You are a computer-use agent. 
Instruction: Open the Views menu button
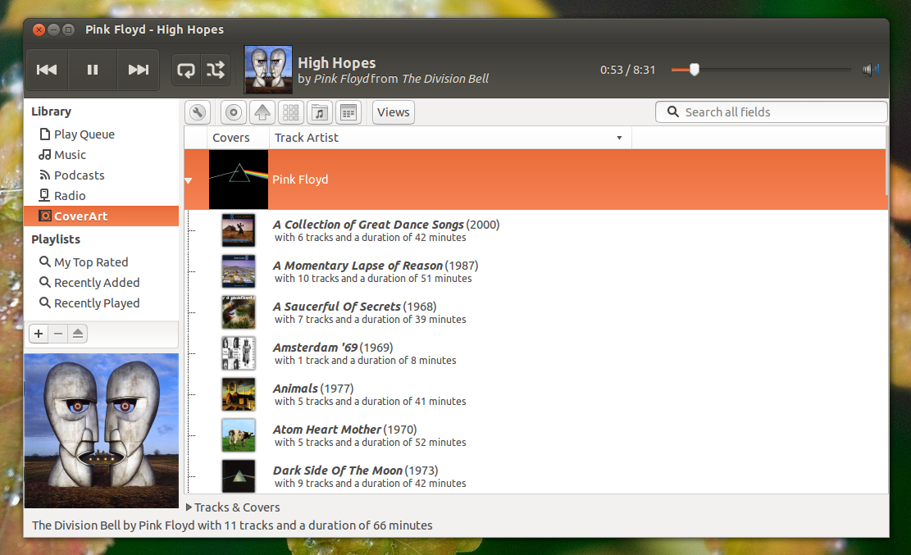[x=394, y=112]
